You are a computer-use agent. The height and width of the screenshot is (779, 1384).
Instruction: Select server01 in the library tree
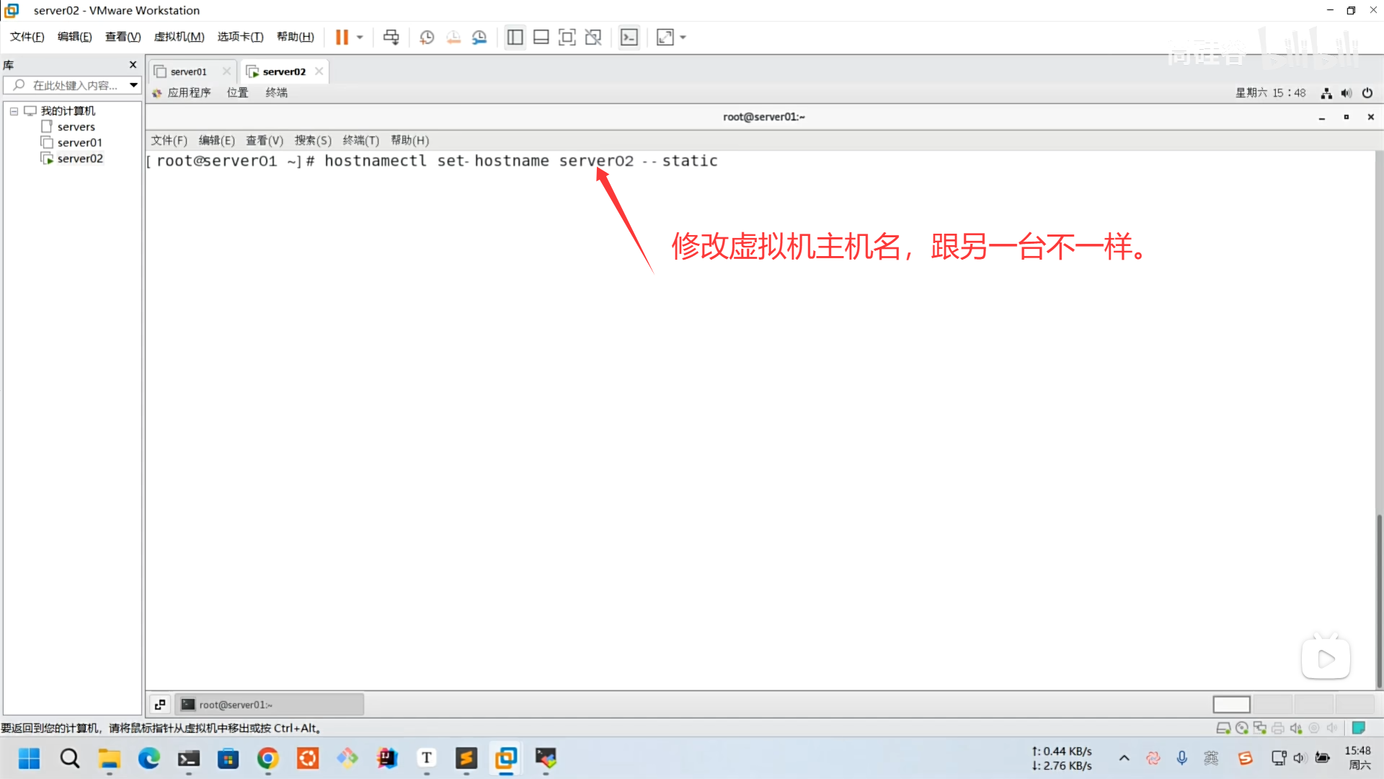click(79, 142)
